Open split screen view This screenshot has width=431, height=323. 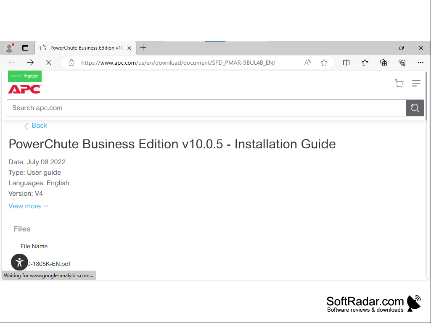click(346, 63)
